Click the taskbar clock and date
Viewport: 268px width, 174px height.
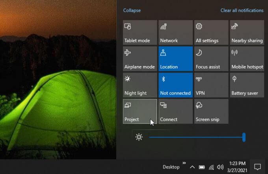[236, 167]
